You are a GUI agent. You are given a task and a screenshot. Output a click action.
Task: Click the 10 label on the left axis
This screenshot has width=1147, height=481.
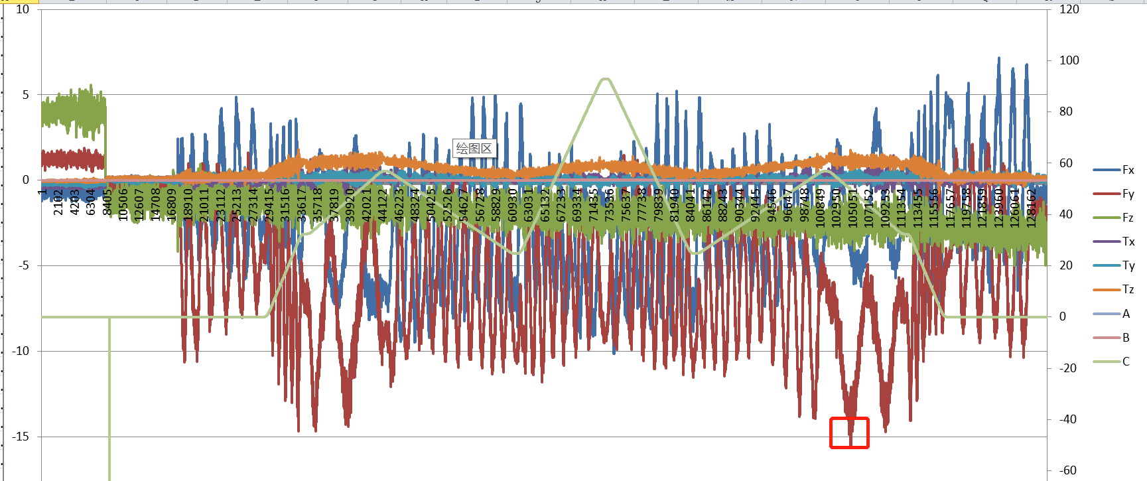coord(23,9)
